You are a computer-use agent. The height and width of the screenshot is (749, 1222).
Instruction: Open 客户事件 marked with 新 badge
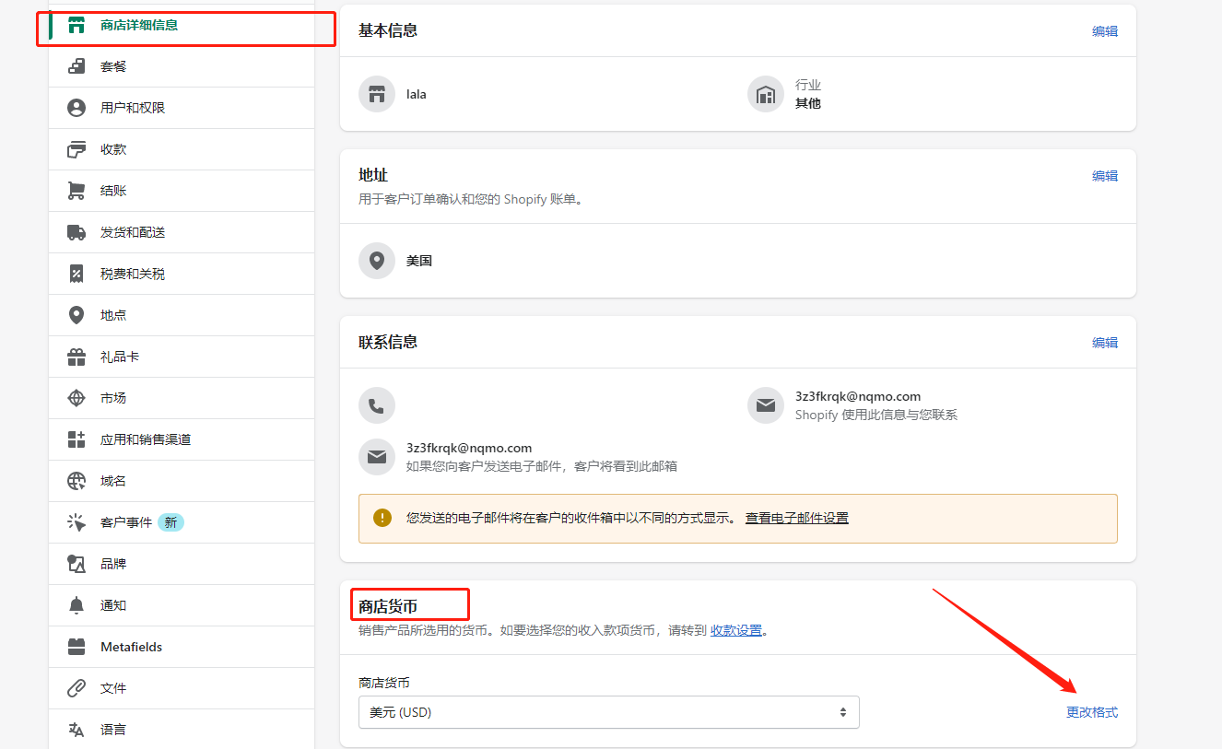[x=126, y=522]
